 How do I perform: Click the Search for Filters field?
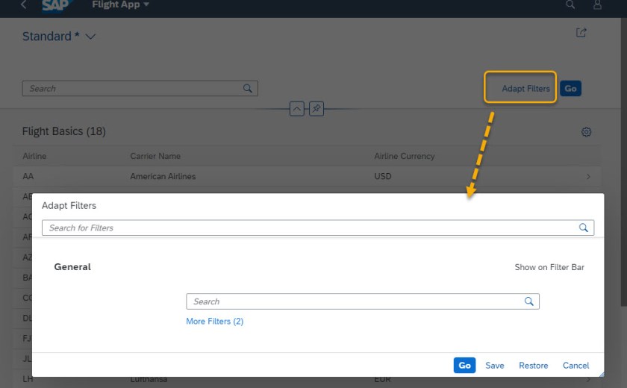coord(318,228)
